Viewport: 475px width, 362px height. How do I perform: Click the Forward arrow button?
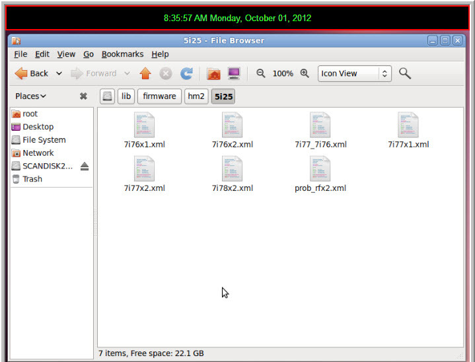pyautogui.click(x=94, y=73)
